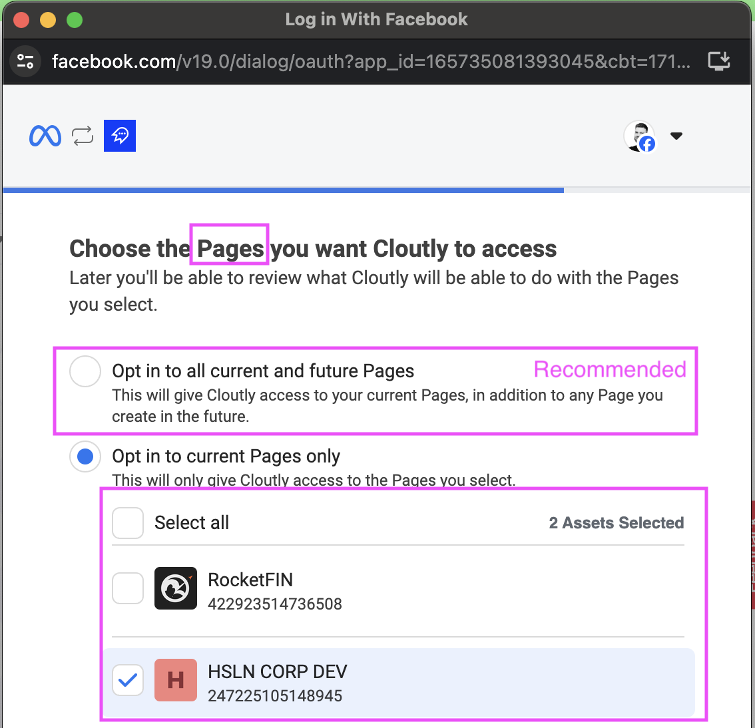Click the profile avatar picture
This screenshot has width=755, height=728.
pos(639,136)
